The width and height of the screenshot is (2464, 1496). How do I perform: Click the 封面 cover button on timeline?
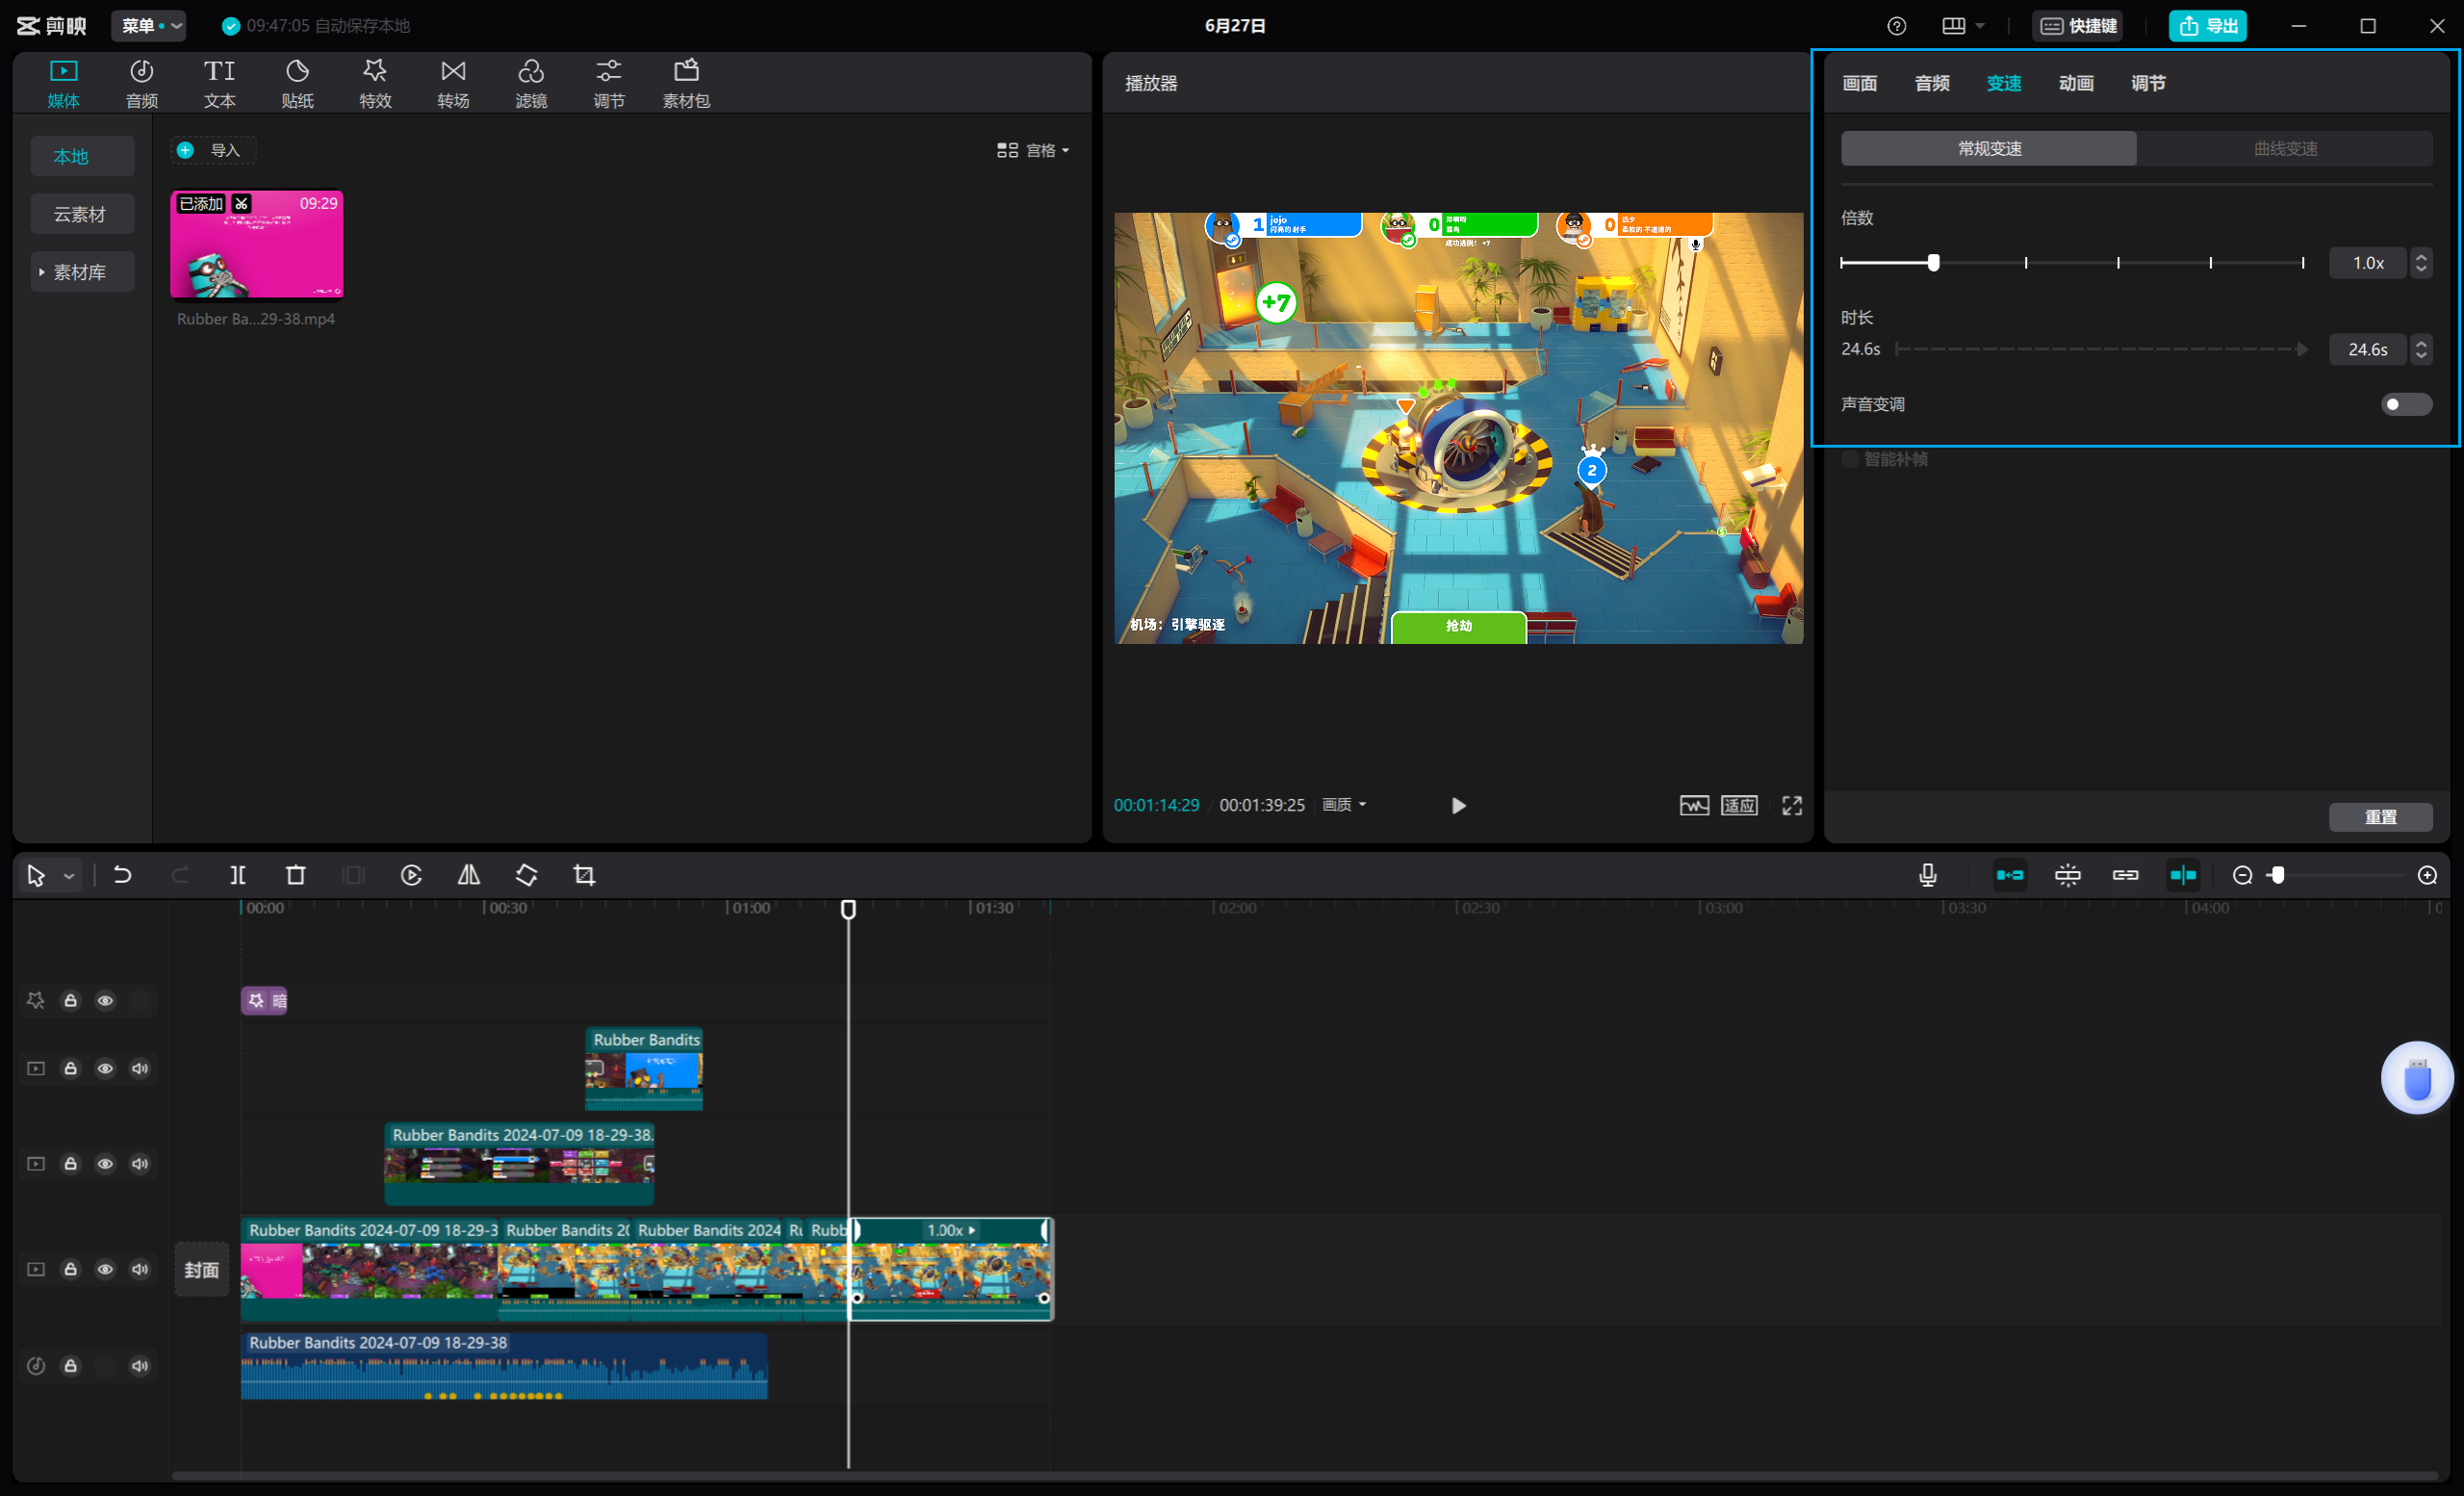click(x=202, y=1269)
